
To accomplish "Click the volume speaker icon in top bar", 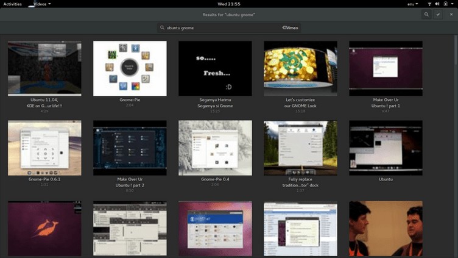I will [x=437, y=4].
